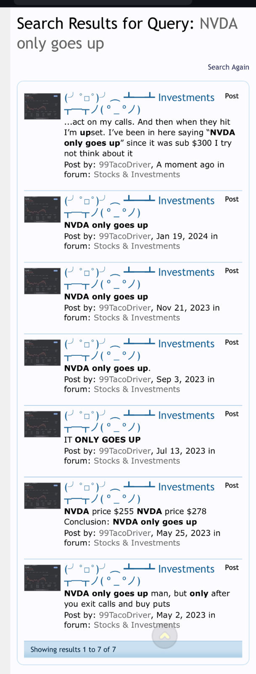The width and height of the screenshot is (256, 674).
Task: Open chart thumbnail of Jan 19, 2024 result
Action: coord(42,209)
